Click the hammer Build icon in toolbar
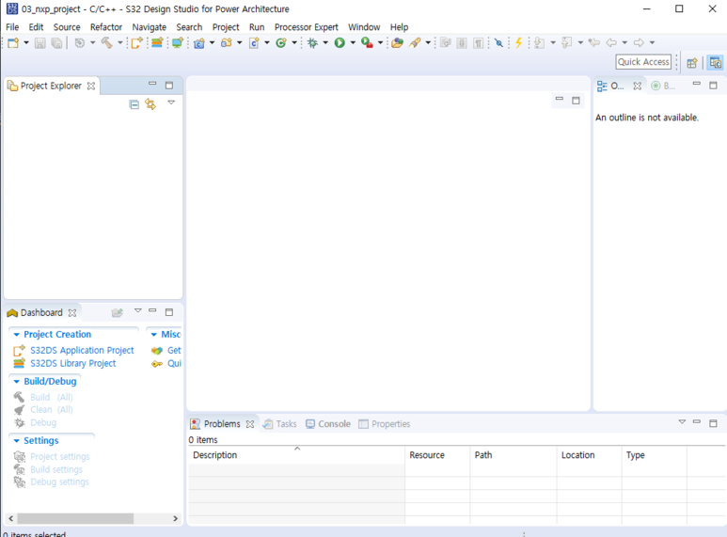 point(106,43)
